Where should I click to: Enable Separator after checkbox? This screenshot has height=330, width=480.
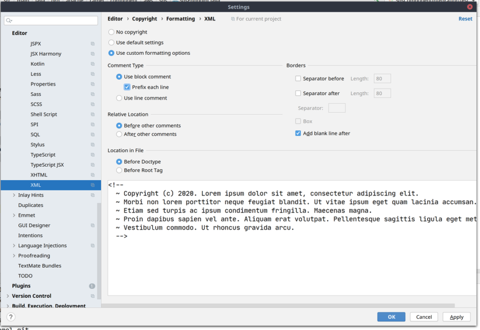pos(298,93)
